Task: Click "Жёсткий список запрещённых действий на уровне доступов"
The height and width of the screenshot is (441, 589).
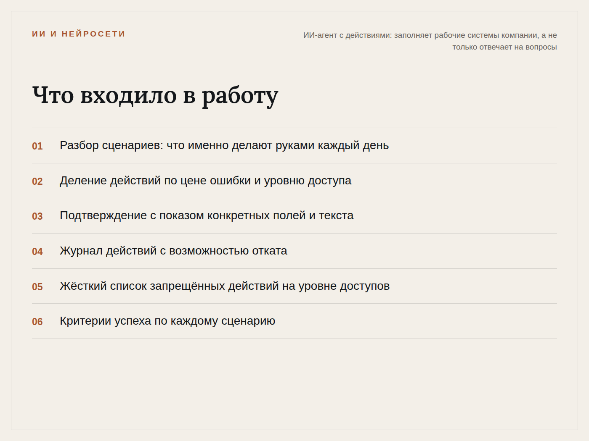Action: point(225,286)
